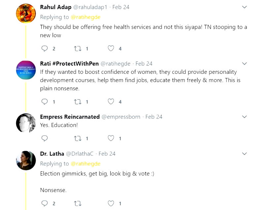Open Dr. Latha's profile name

[52, 154]
